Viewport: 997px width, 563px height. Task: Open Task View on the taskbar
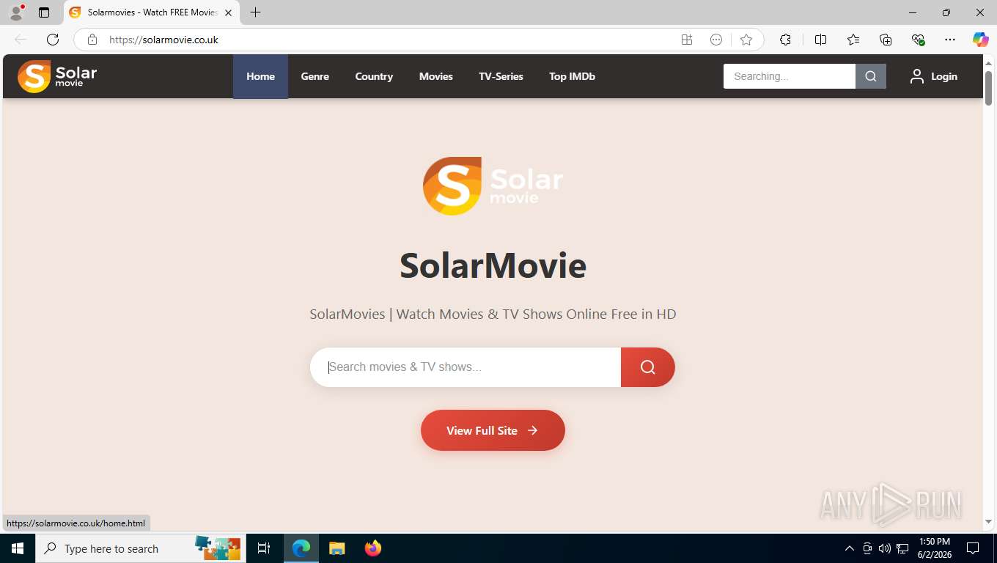[x=264, y=548]
